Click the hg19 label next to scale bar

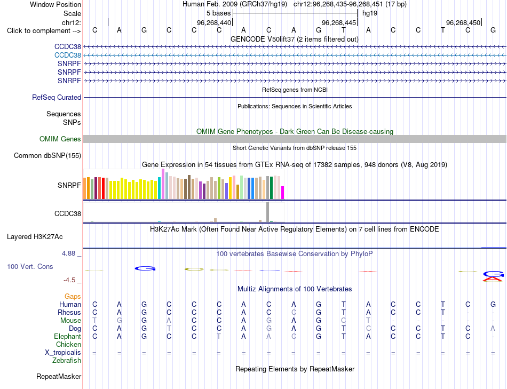click(x=370, y=13)
